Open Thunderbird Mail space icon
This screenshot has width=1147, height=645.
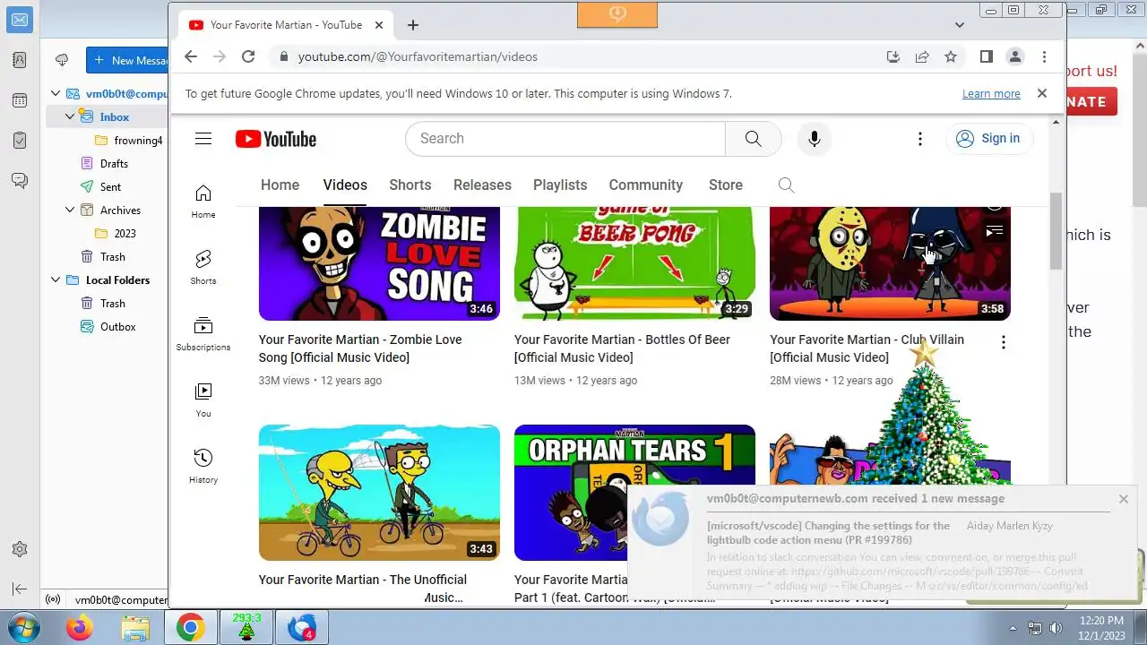20,20
